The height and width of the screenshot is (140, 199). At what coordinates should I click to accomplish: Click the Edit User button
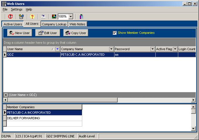click(48, 33)
